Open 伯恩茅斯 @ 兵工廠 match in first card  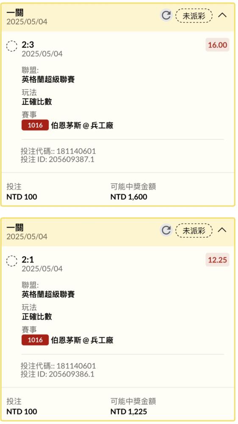(82, 126)
